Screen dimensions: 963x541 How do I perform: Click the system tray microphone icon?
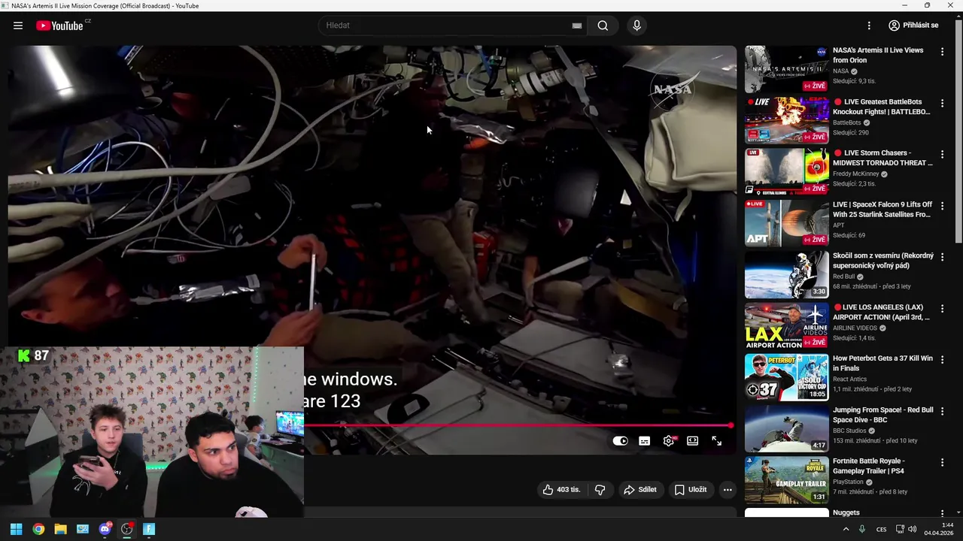click(862, 529)
